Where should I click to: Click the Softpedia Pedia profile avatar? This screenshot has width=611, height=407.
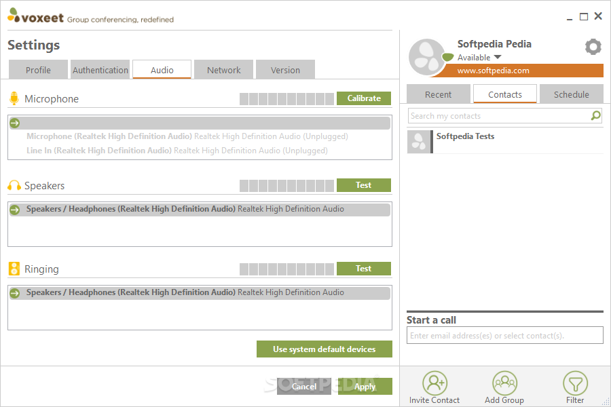[x=426, y=57]
